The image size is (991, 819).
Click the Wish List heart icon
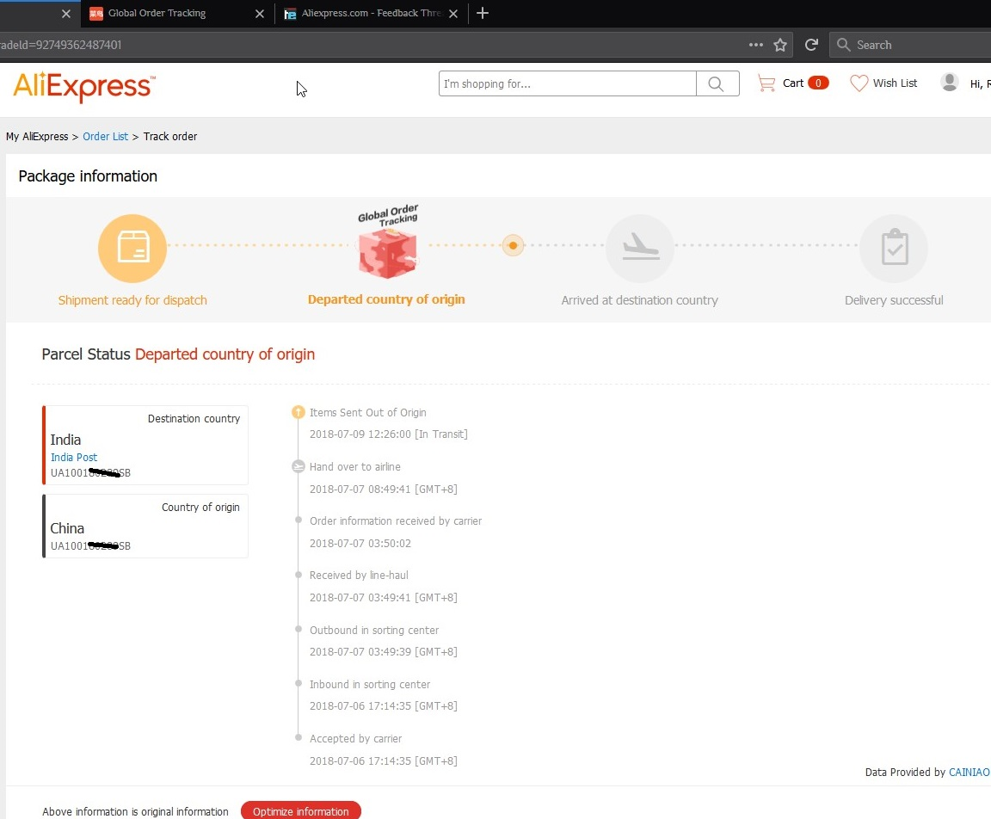859,83
